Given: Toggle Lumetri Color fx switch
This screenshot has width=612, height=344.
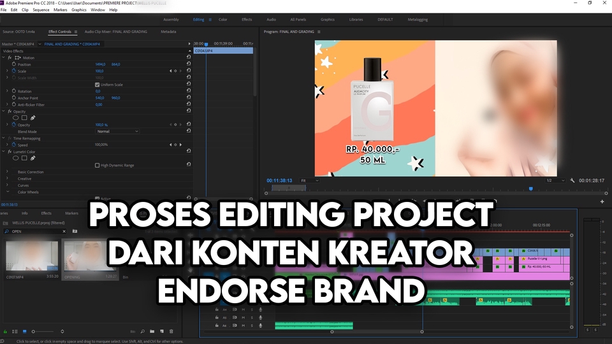Looking at the screenshot, I should point(10,152).
